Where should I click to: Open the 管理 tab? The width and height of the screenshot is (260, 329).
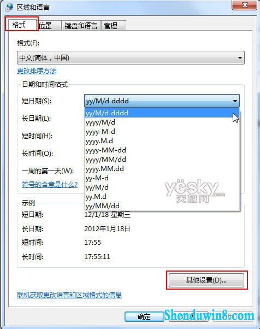114,26
